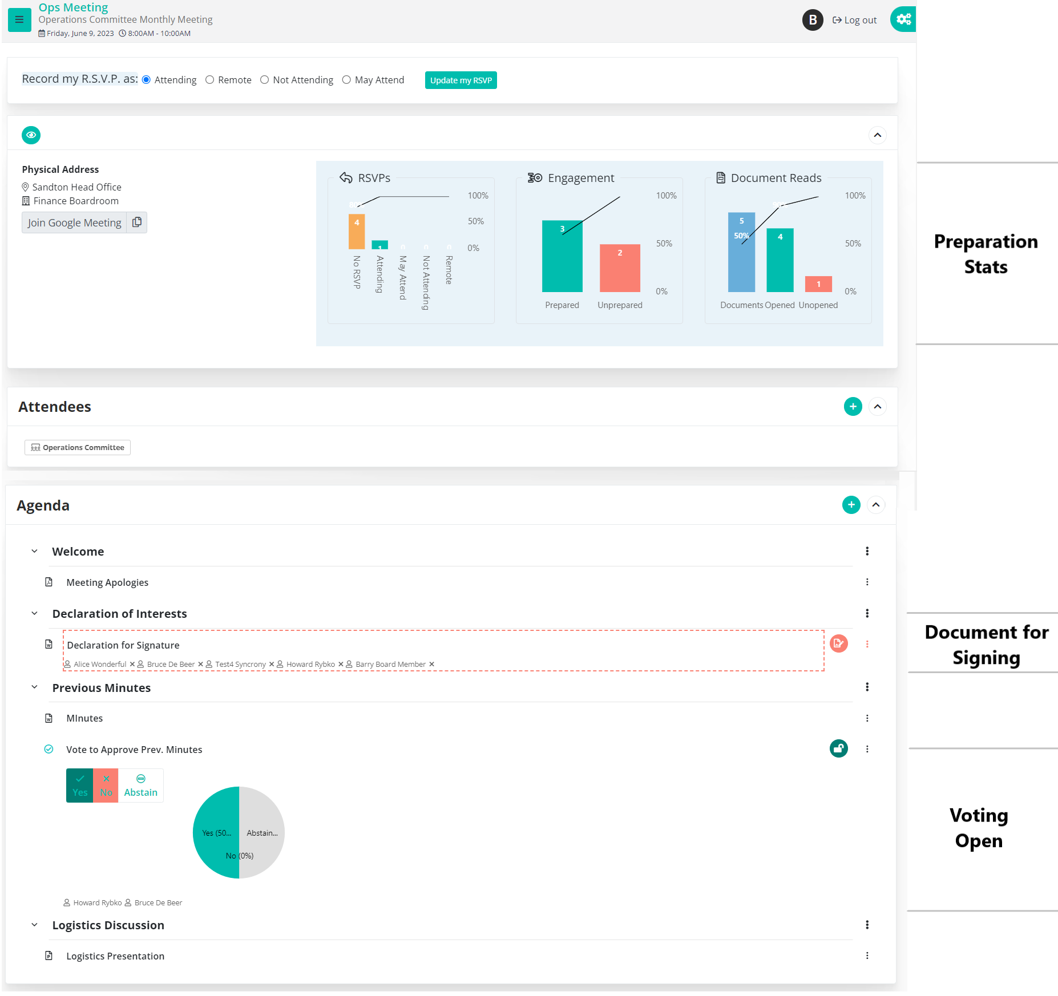The image size is (1058, 996).
Task: Collapse the Attendees section
Action: pos(878,407)
